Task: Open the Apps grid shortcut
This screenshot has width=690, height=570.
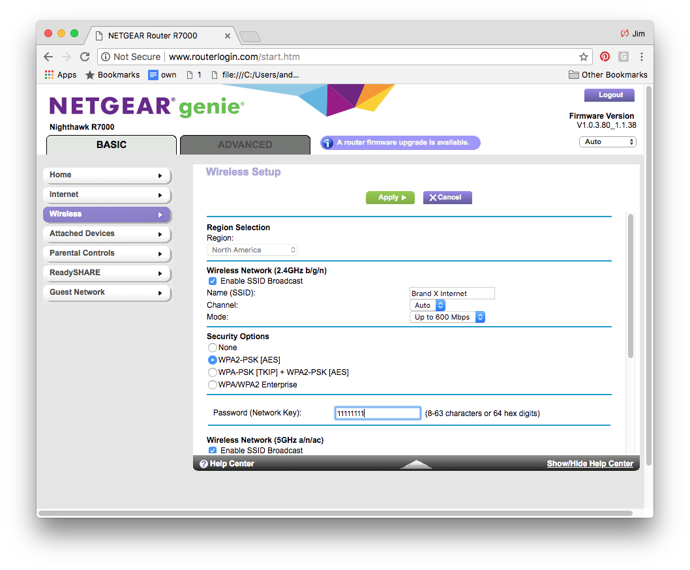Action: [x=61, y=75]
